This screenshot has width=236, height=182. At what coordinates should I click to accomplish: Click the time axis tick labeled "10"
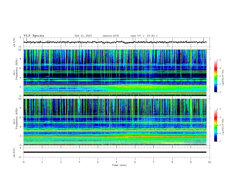coord(209,162)
